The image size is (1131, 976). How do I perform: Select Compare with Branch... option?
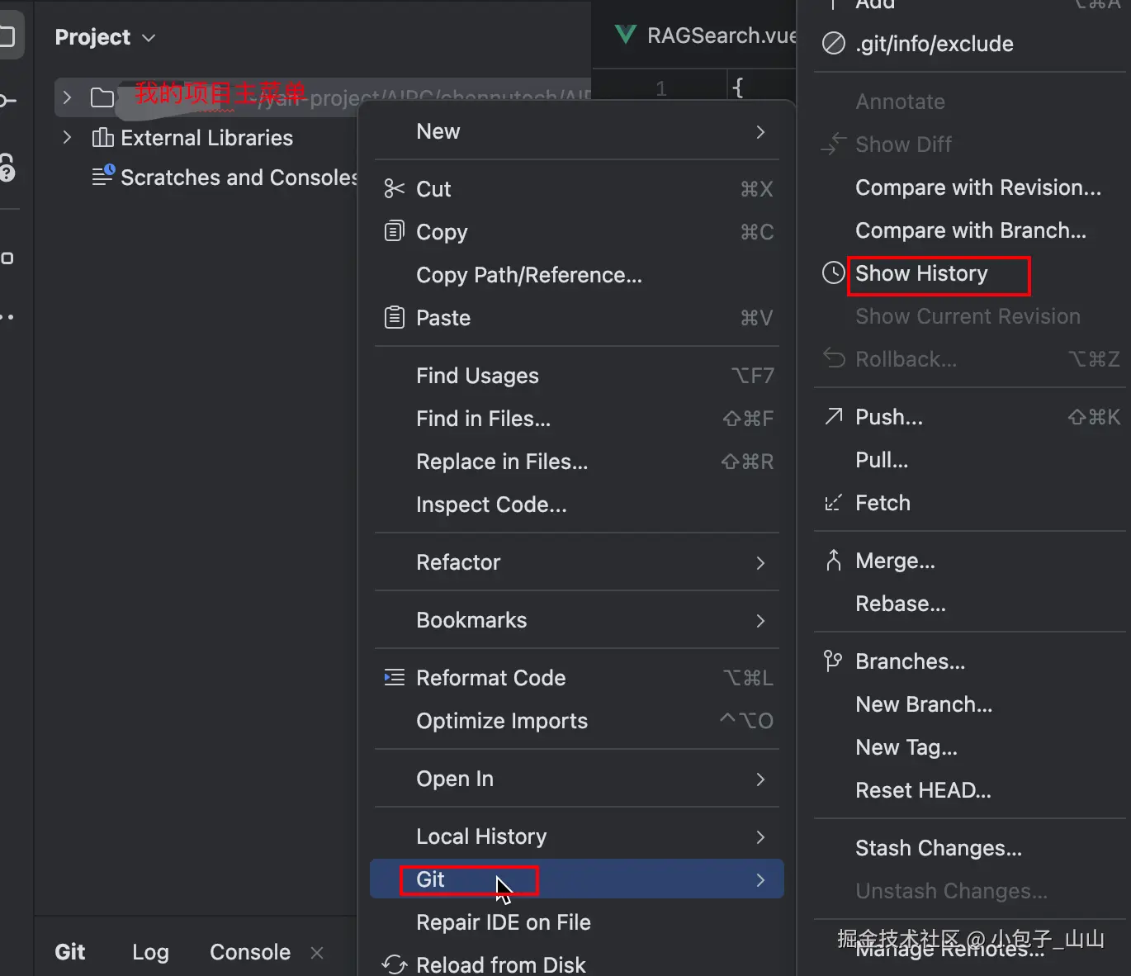(x=970, y=230)
